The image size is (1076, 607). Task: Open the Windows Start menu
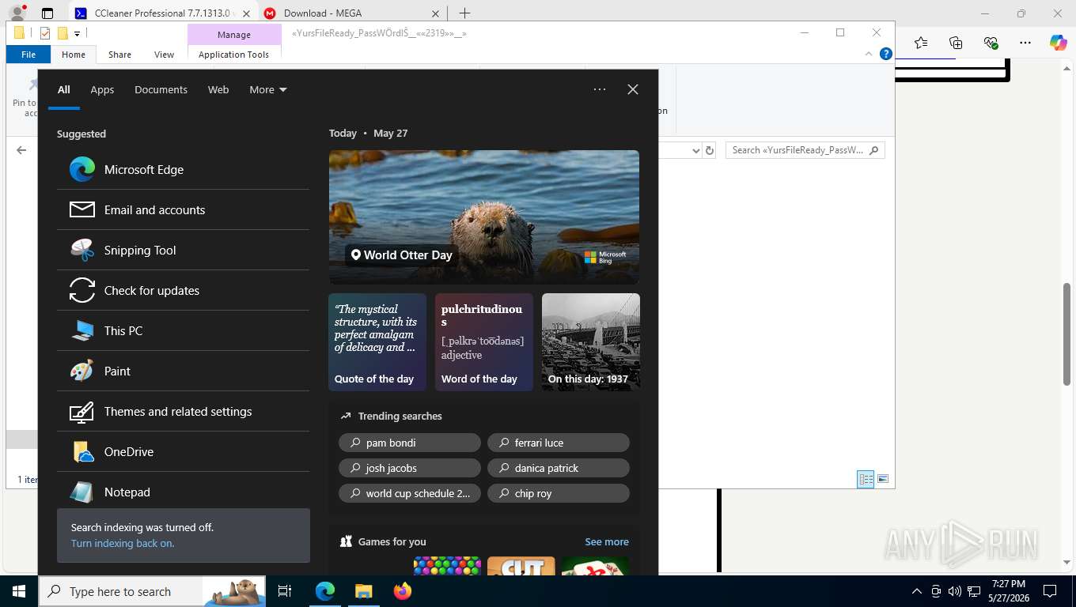[19, 591]
